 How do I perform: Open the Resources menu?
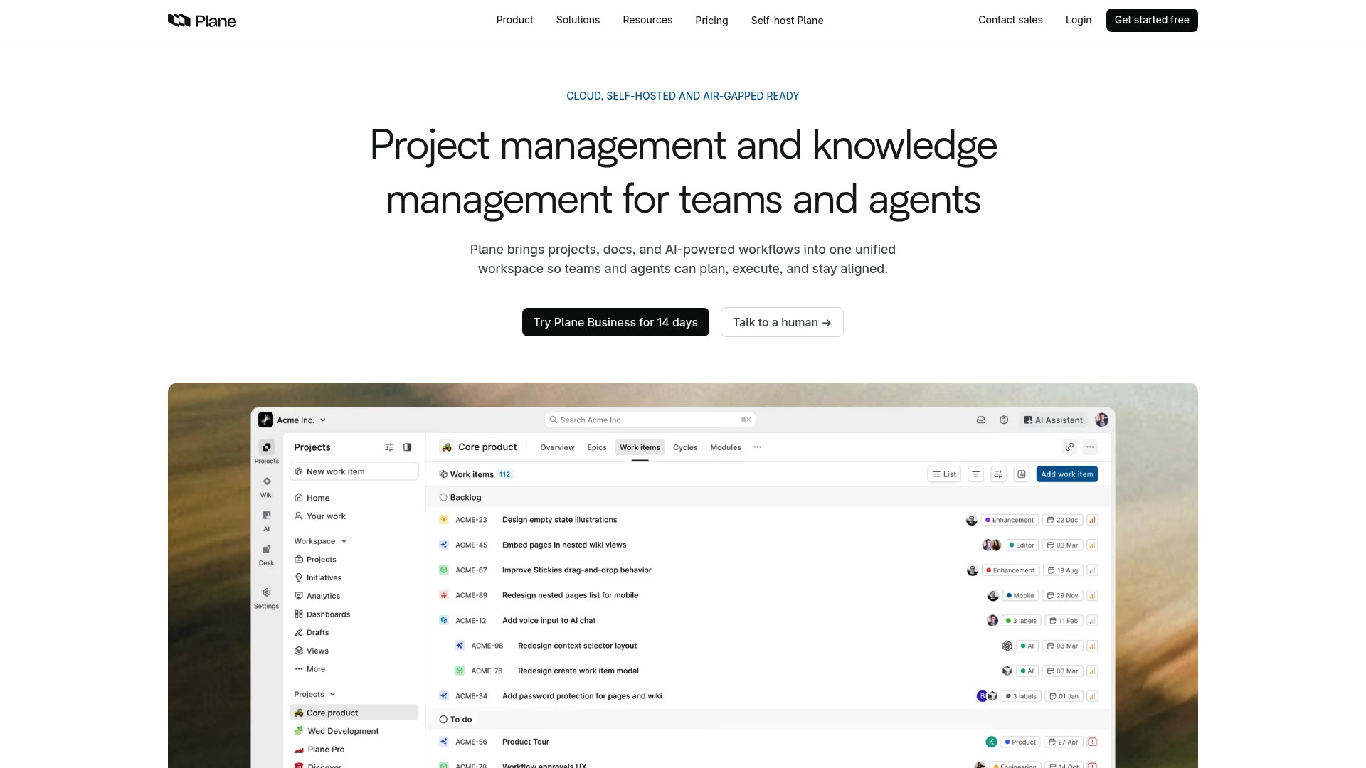click(x=647, y=20)
